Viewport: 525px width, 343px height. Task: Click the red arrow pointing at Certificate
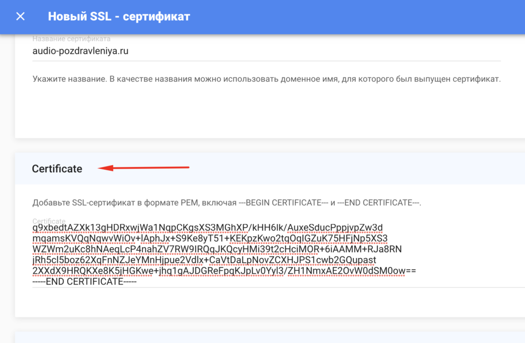tap(144, 168)
